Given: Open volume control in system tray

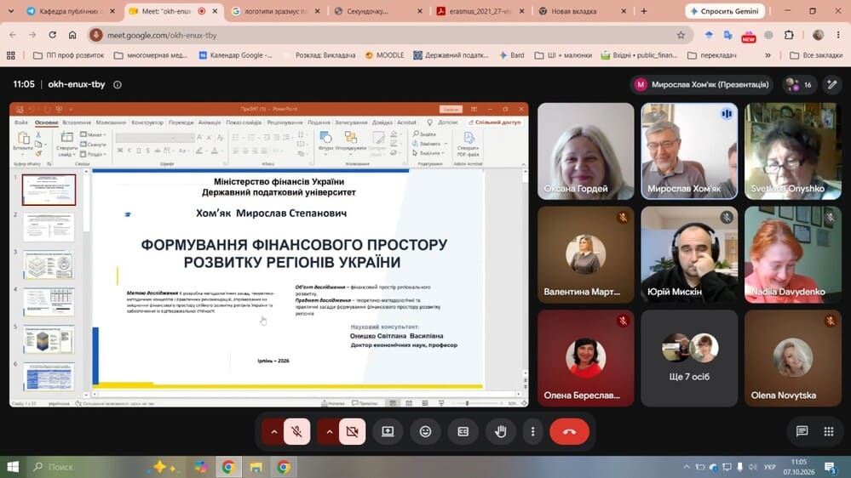Looking at the screenshot, I should coord(752,467).
